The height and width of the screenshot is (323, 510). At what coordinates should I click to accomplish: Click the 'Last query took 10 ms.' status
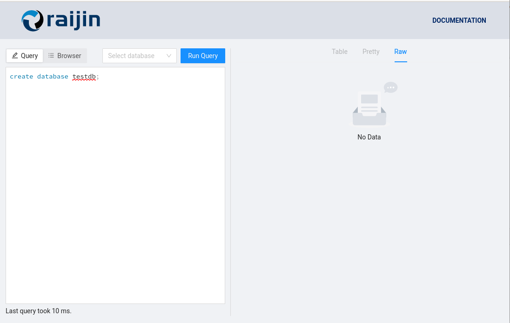coord(38,311)
